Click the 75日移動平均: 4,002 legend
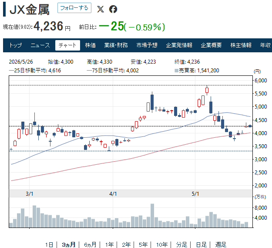 click(x=113, y=71)
